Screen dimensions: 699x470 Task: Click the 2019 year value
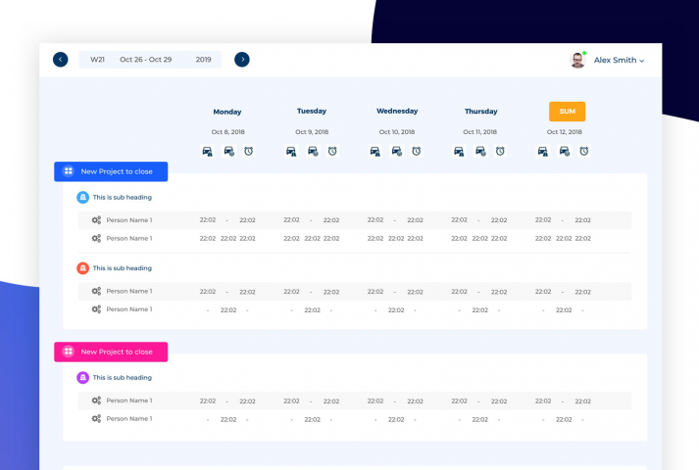point(203,60)
